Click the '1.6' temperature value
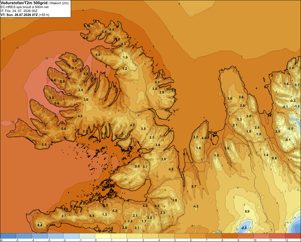 click(286, 84)
